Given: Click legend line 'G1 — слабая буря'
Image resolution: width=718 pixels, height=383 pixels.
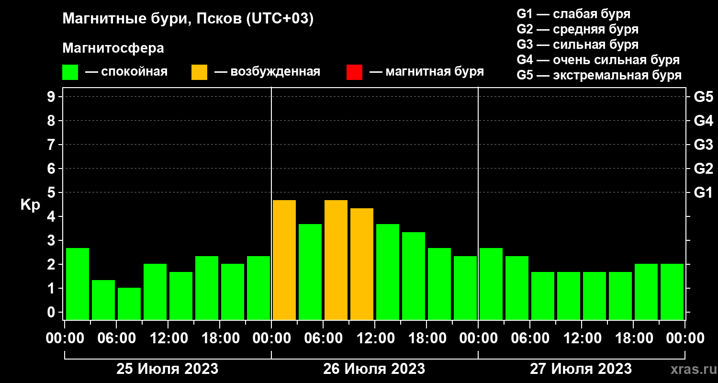Looking at the screenshot, I should pyautogui.click(x=573, y=13).
